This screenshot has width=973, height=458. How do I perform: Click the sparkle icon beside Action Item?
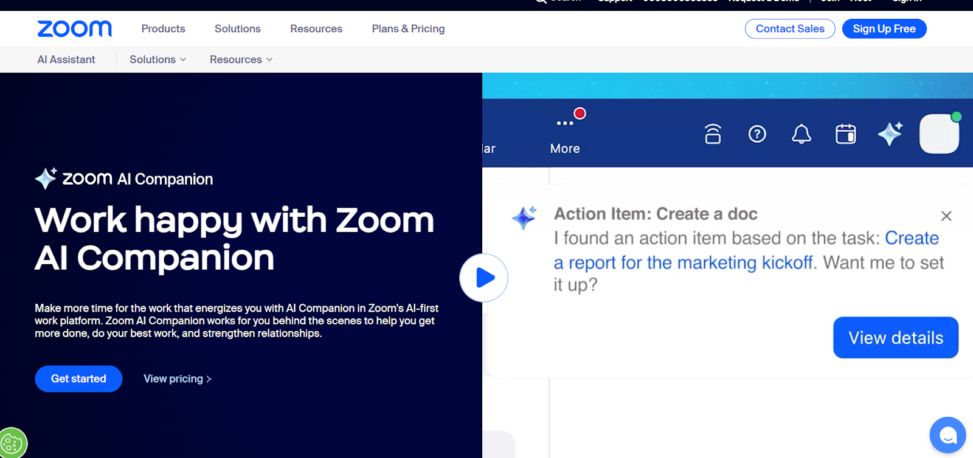524,217
